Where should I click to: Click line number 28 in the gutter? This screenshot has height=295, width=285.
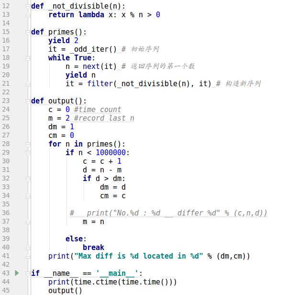pyautogui.click(x=6, y=144)
